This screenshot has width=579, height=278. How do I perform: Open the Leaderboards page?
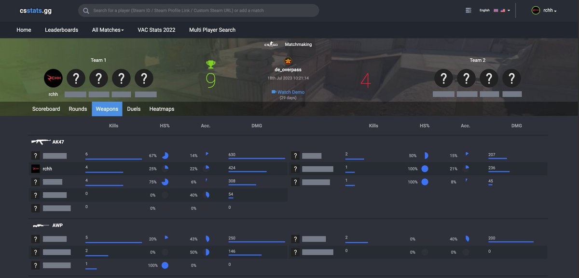pos(61,30)
